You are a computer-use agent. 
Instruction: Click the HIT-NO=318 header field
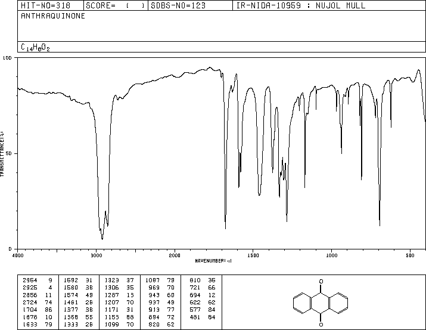51,5
